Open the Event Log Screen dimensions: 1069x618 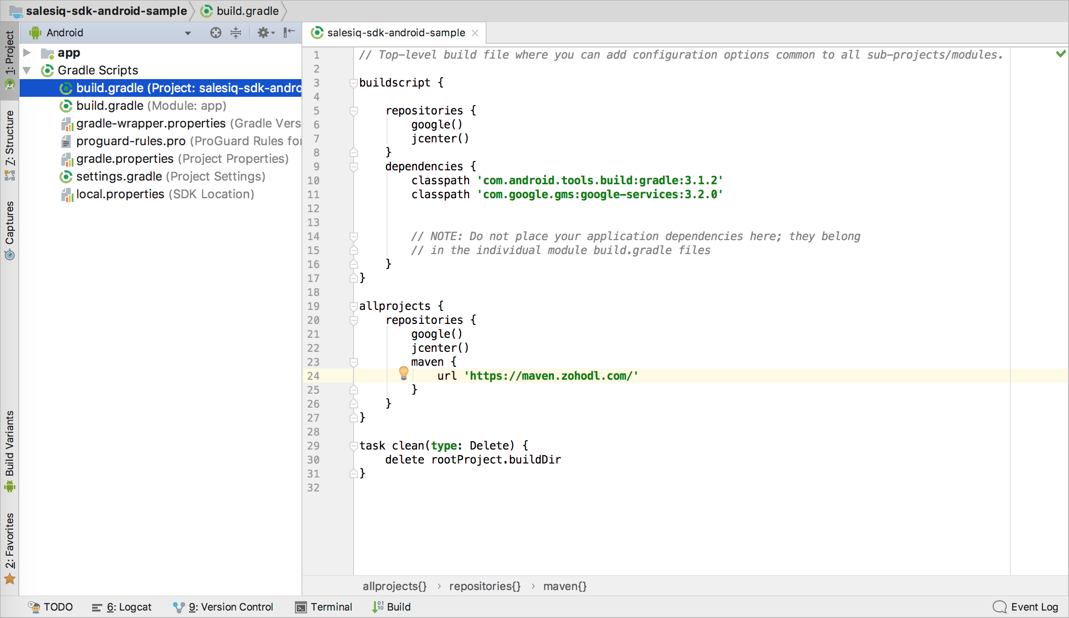coord(1025,607)
